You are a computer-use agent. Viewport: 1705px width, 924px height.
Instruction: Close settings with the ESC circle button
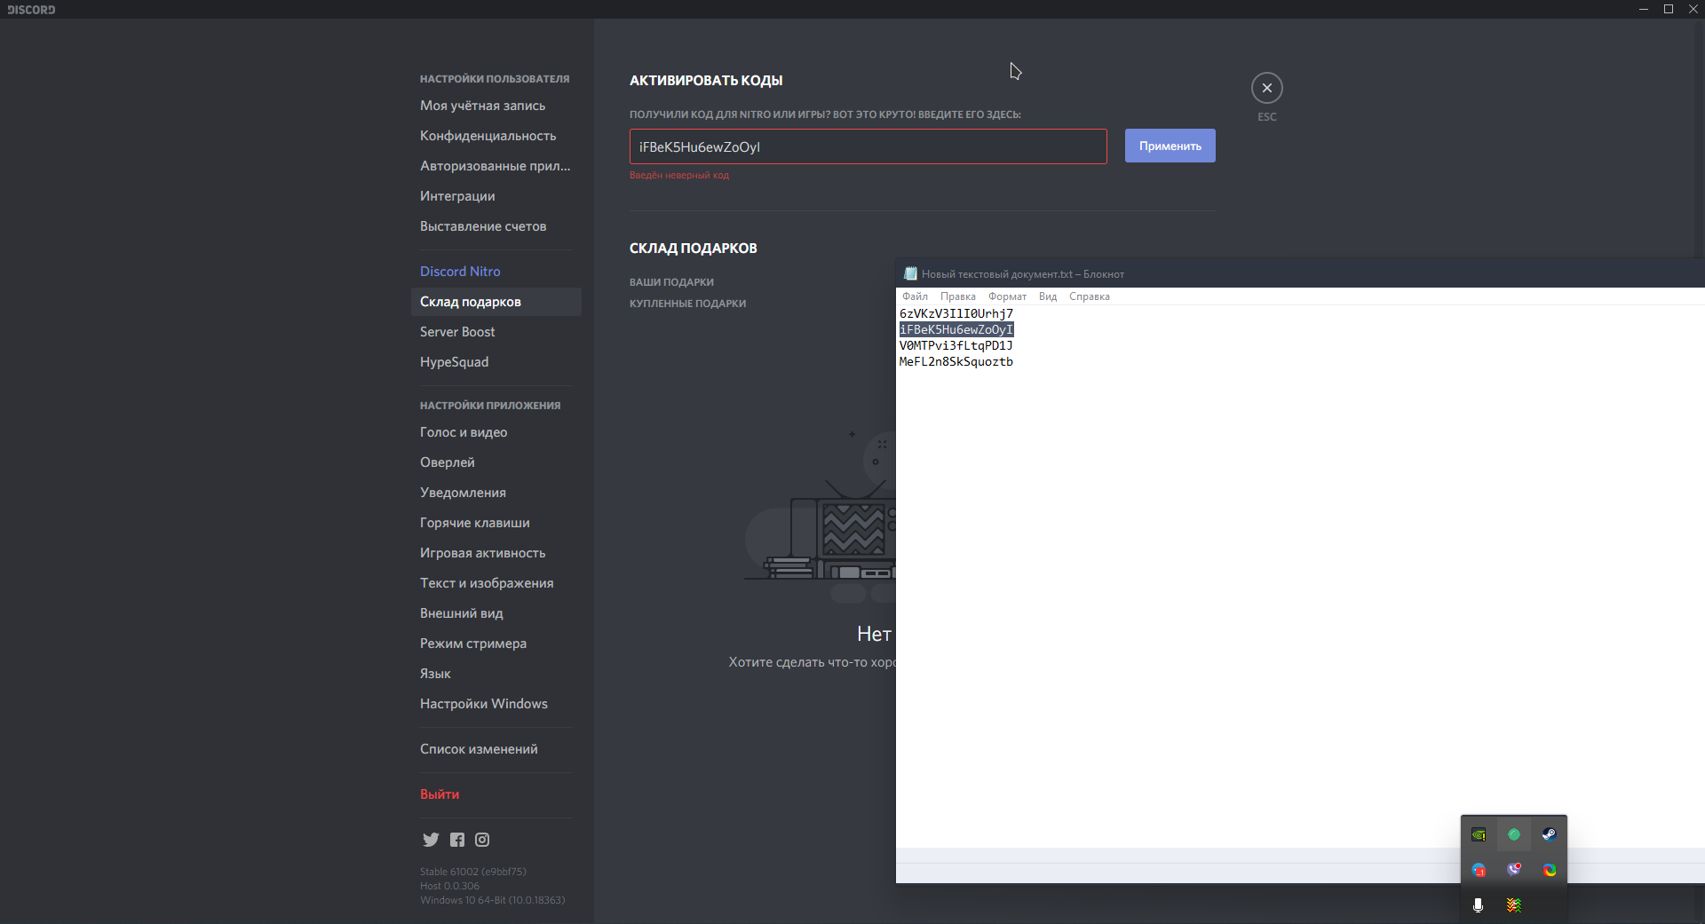pyautogui.click(x=1266, y=88)
